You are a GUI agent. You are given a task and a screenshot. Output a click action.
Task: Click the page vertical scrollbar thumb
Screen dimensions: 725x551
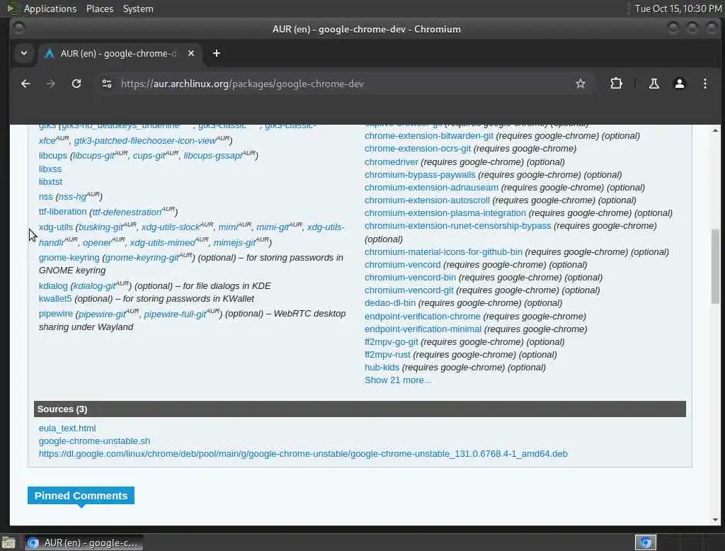click(x=715, y=266)
